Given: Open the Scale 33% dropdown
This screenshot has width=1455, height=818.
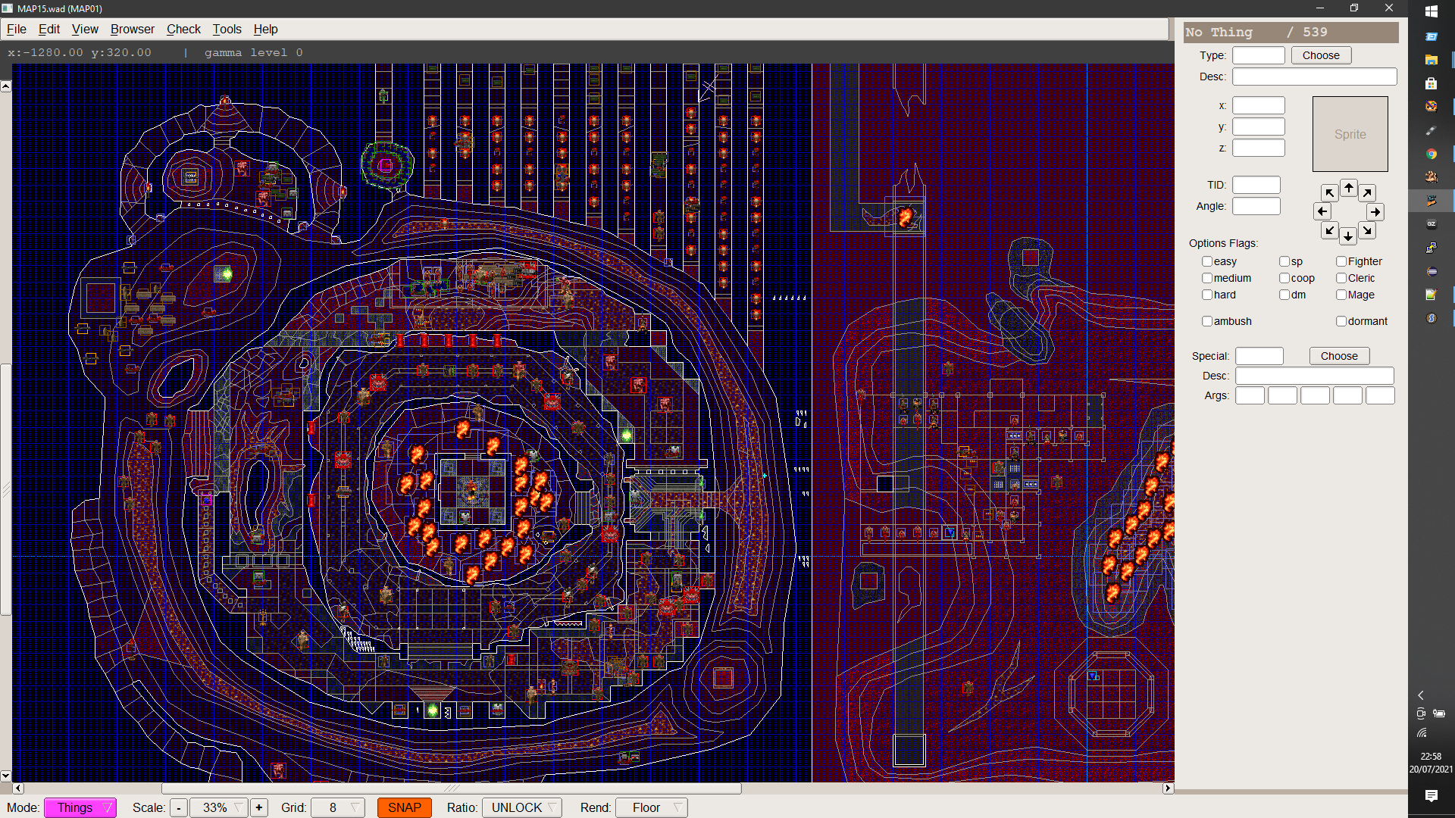Looking at the screenshot, I should [219, 807].
